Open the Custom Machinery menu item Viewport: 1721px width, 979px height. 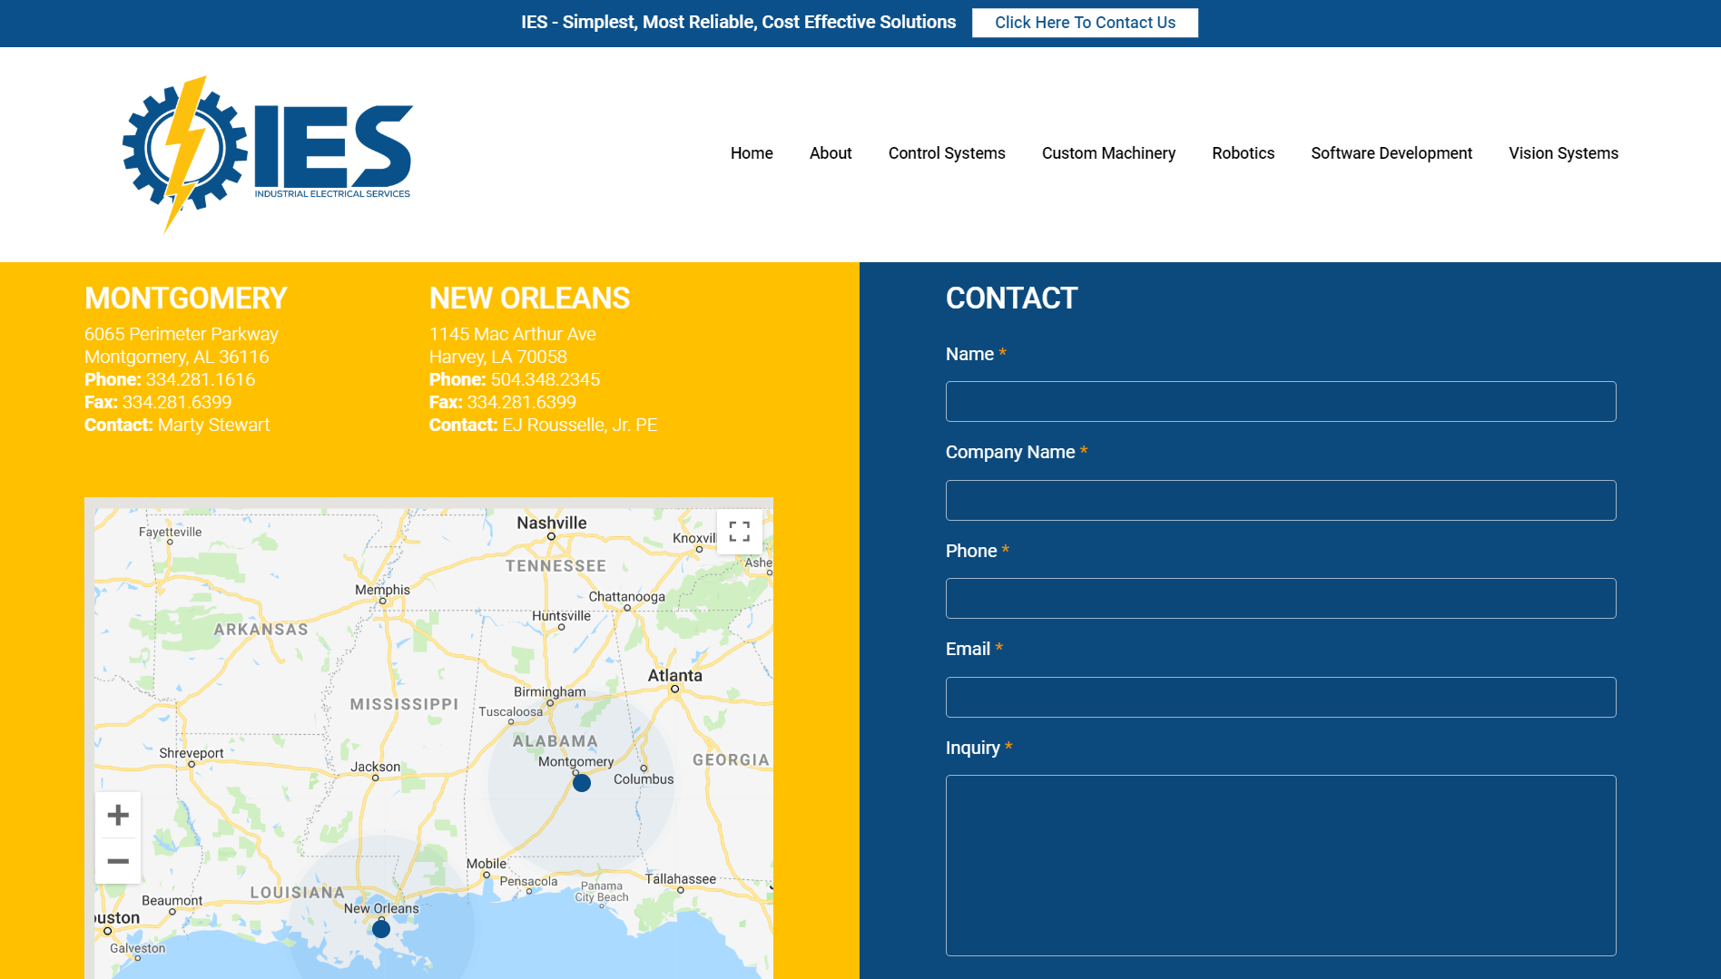click(1108, 153)
